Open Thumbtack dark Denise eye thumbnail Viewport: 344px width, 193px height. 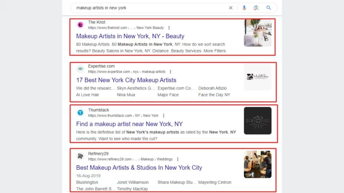[x=258, y=121]
